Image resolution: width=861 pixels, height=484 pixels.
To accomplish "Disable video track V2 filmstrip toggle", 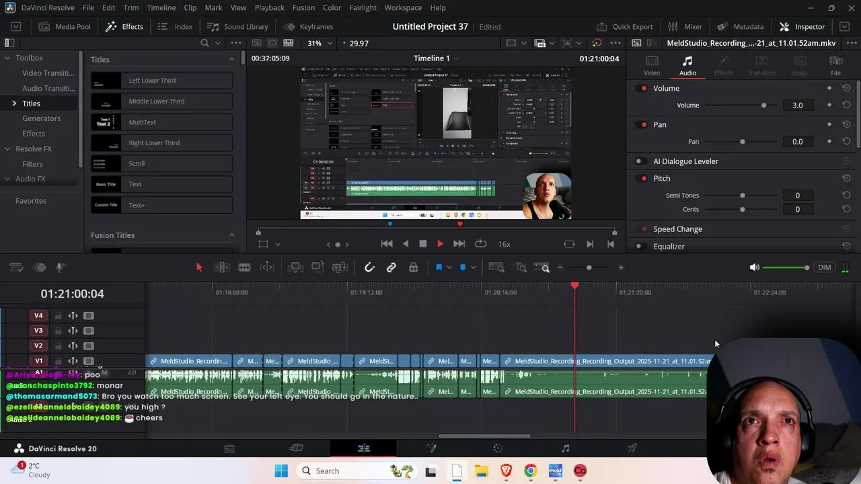I will (89, 346).
